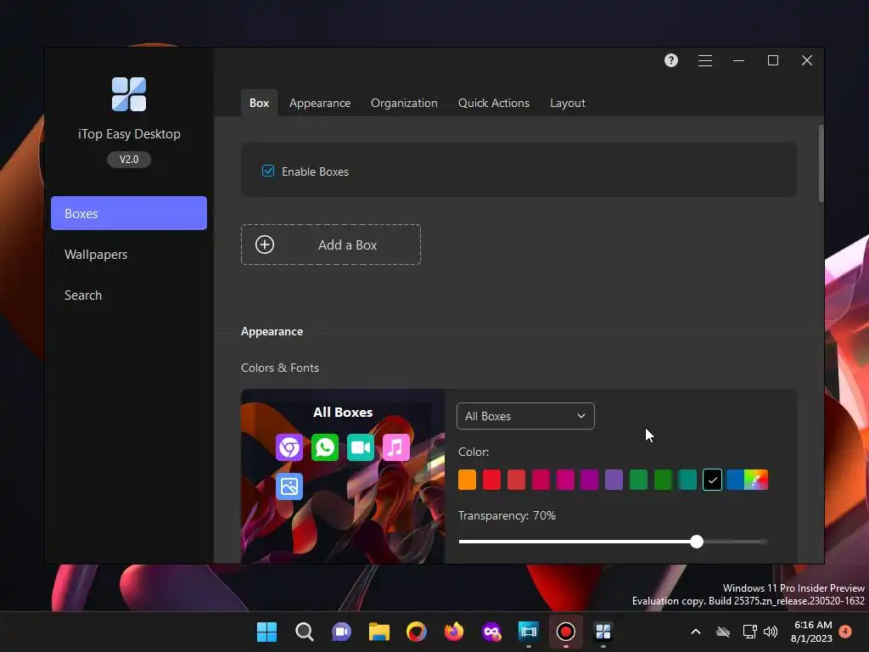869x652 pixels.
Task: Expand the All Boxes dropdown
Action: click(525, 416)
